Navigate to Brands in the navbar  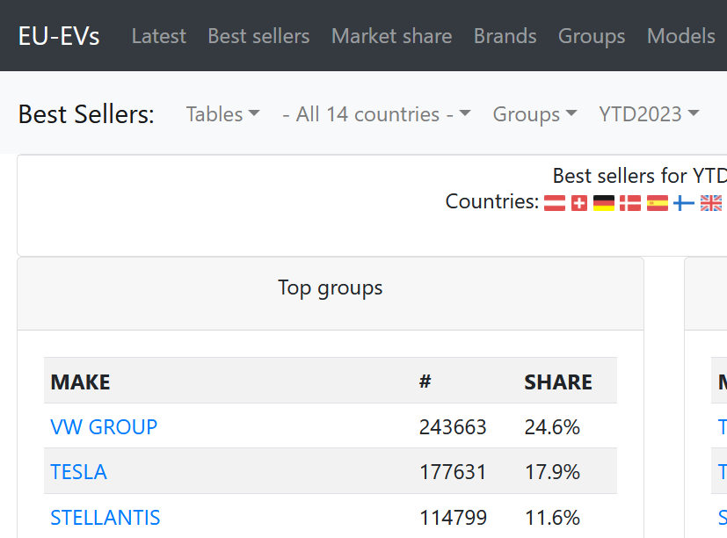[505, 36]
